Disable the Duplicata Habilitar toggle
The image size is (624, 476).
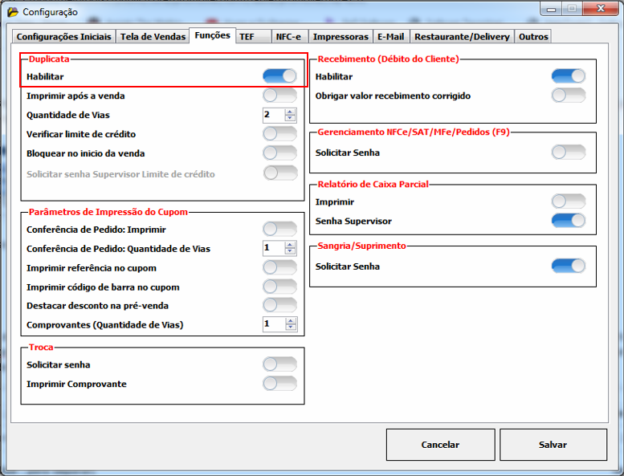pos(279,76)
